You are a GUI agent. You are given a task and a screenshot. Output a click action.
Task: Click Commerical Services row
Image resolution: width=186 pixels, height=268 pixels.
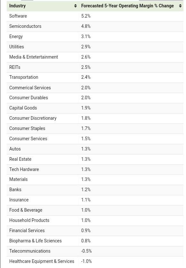click(x=95, y=88)
